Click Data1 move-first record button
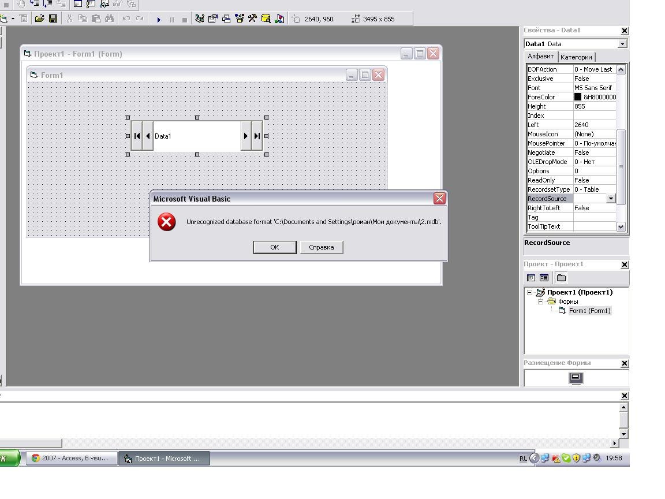665x499 pixels. [x=137, y=136]
